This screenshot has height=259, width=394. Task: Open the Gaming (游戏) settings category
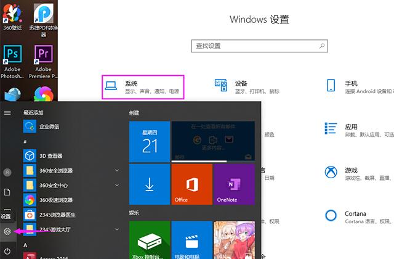coord(360,173)
